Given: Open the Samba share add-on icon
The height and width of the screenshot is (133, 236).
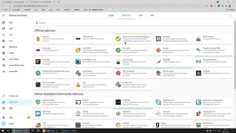Looking at the screenshot, I should tap(158, 73).
